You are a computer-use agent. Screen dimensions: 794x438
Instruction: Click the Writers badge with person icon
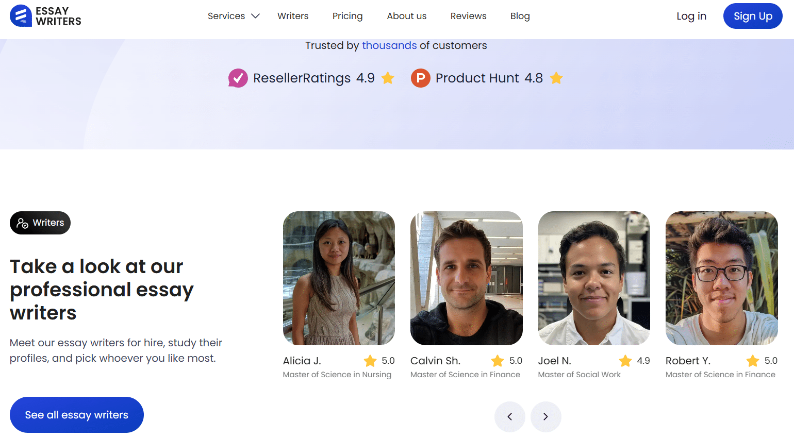[x=40, y=223]
